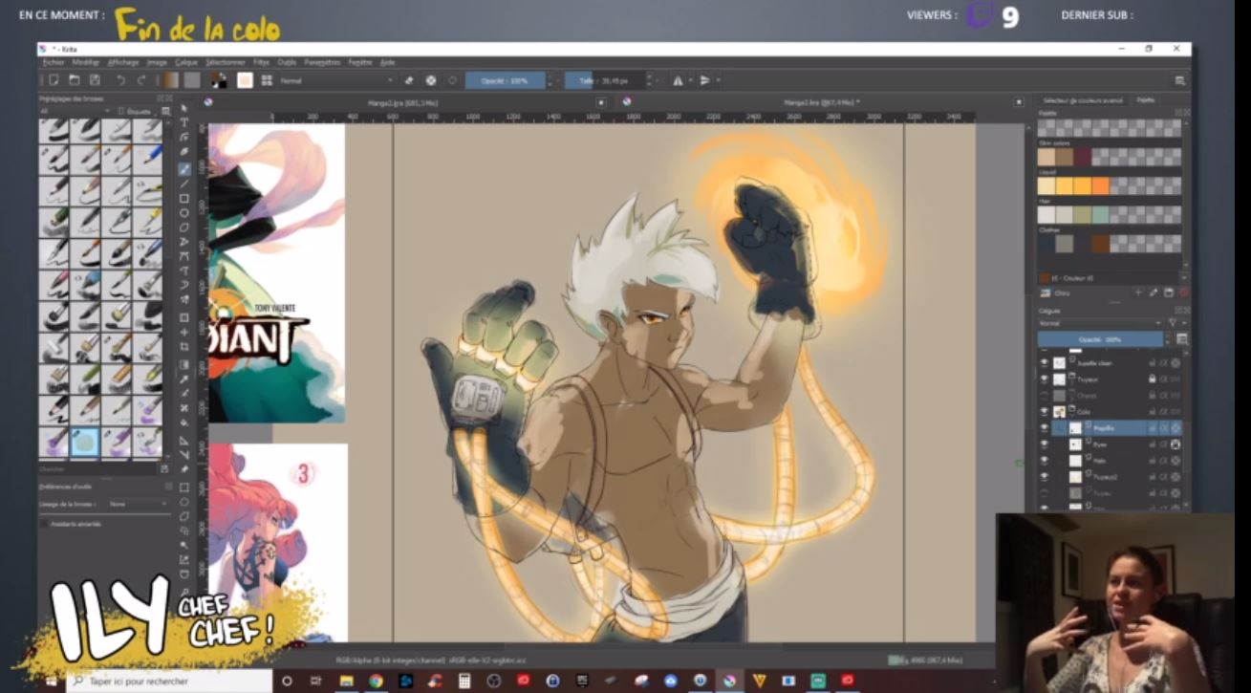Toggle visibility of Hair layer
Image resolution: width=1251 pixels, height=693 pixels.
pyautogui.click(x=1044, y=461)
